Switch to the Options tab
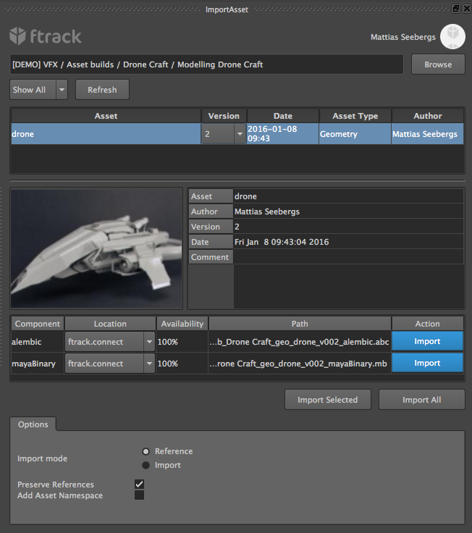472x533 pixels. click(x=33, y=424)
